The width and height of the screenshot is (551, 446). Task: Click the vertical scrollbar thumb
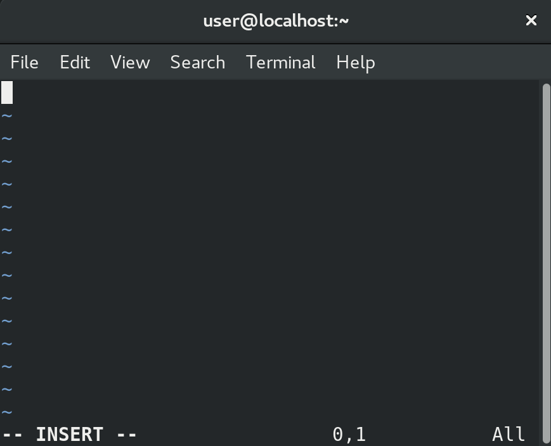pyautogui.click(x=546, y=263)
